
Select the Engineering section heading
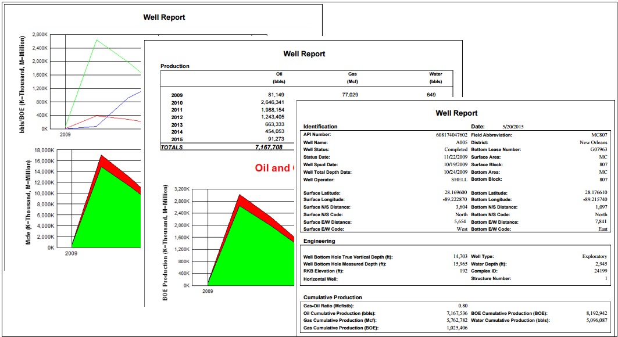click(x=319, y=241)
